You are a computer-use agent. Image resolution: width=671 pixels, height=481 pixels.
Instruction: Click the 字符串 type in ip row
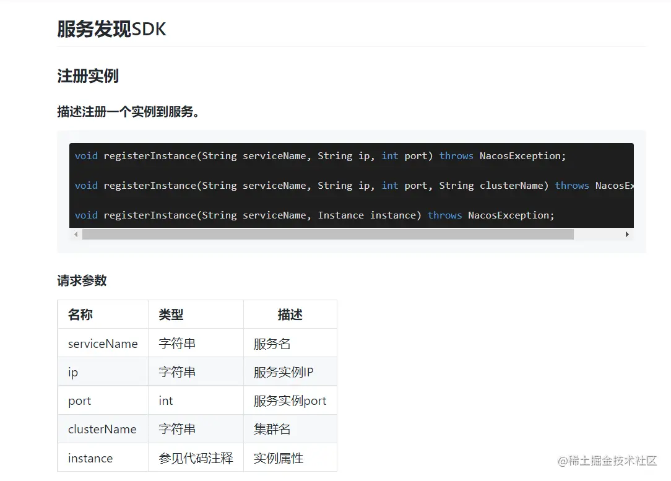196,372
